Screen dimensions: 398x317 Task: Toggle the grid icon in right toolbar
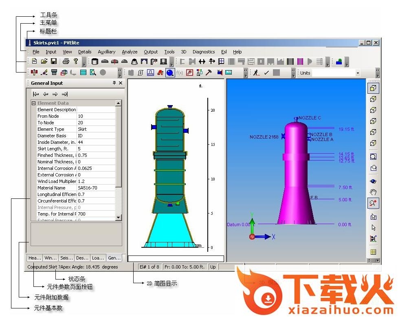pos(373,252)
